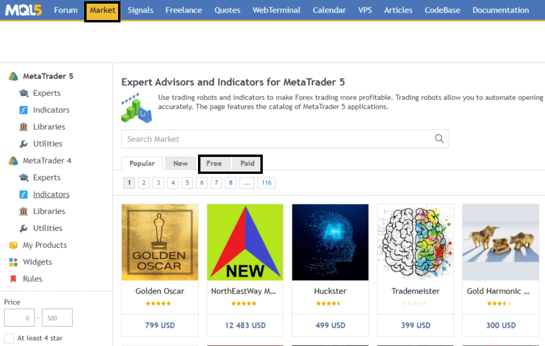This screenshot has width=545, height=346.
Task: Jump to last page 116
Action: [x=266, y=183]
